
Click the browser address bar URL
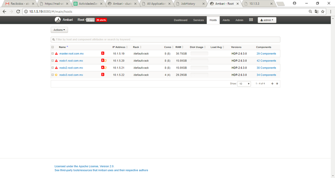51,11
